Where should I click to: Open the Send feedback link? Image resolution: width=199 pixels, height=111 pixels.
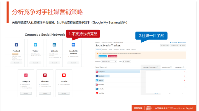point(182,43)
